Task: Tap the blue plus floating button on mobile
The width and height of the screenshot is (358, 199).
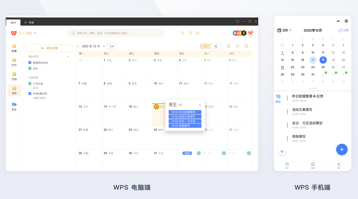Action: (x=341, y=149)
